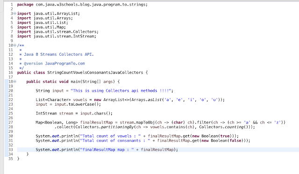Image resolution: width=299 pixels, height=174 pixels.
Task: Click the "Total count of consonants : " string
Action: point(115,141)
